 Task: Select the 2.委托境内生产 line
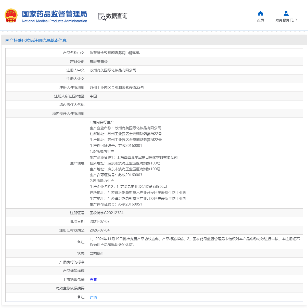(x=102, y=181)
